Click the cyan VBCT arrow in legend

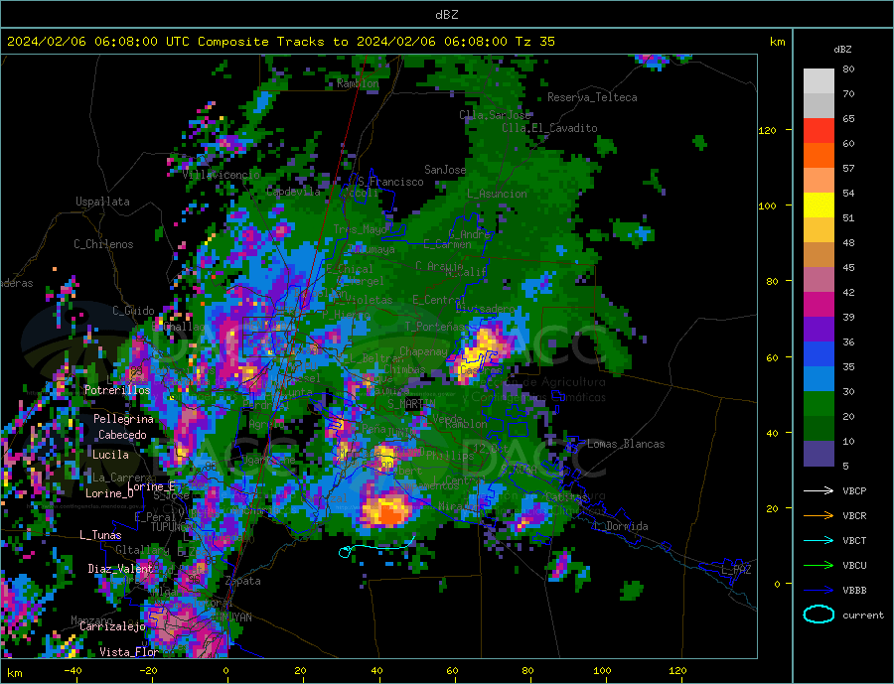pyautogui.click(x=819, y=540)
